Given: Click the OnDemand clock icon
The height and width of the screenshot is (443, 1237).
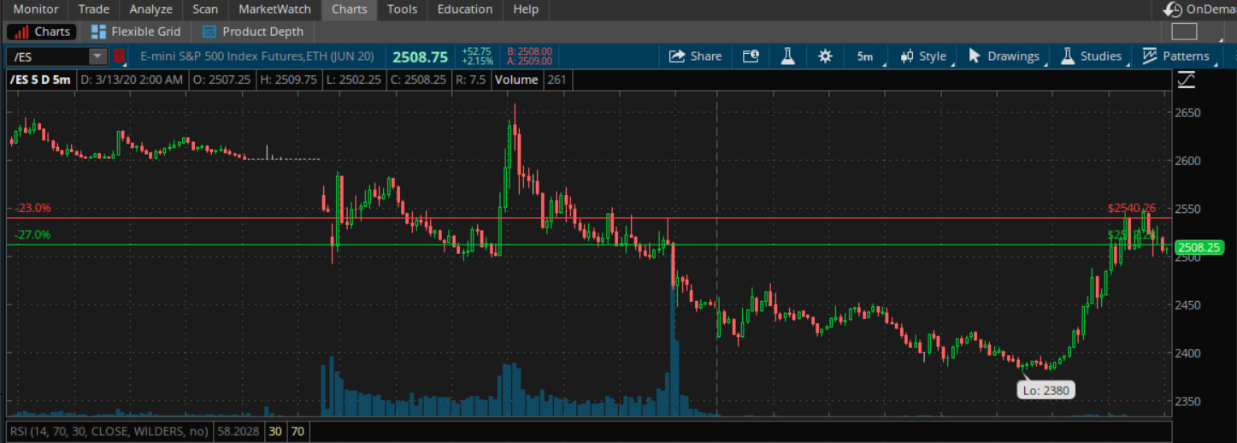Looking at the screenshot, I should pyautogui.click(x=1174, y=9).
